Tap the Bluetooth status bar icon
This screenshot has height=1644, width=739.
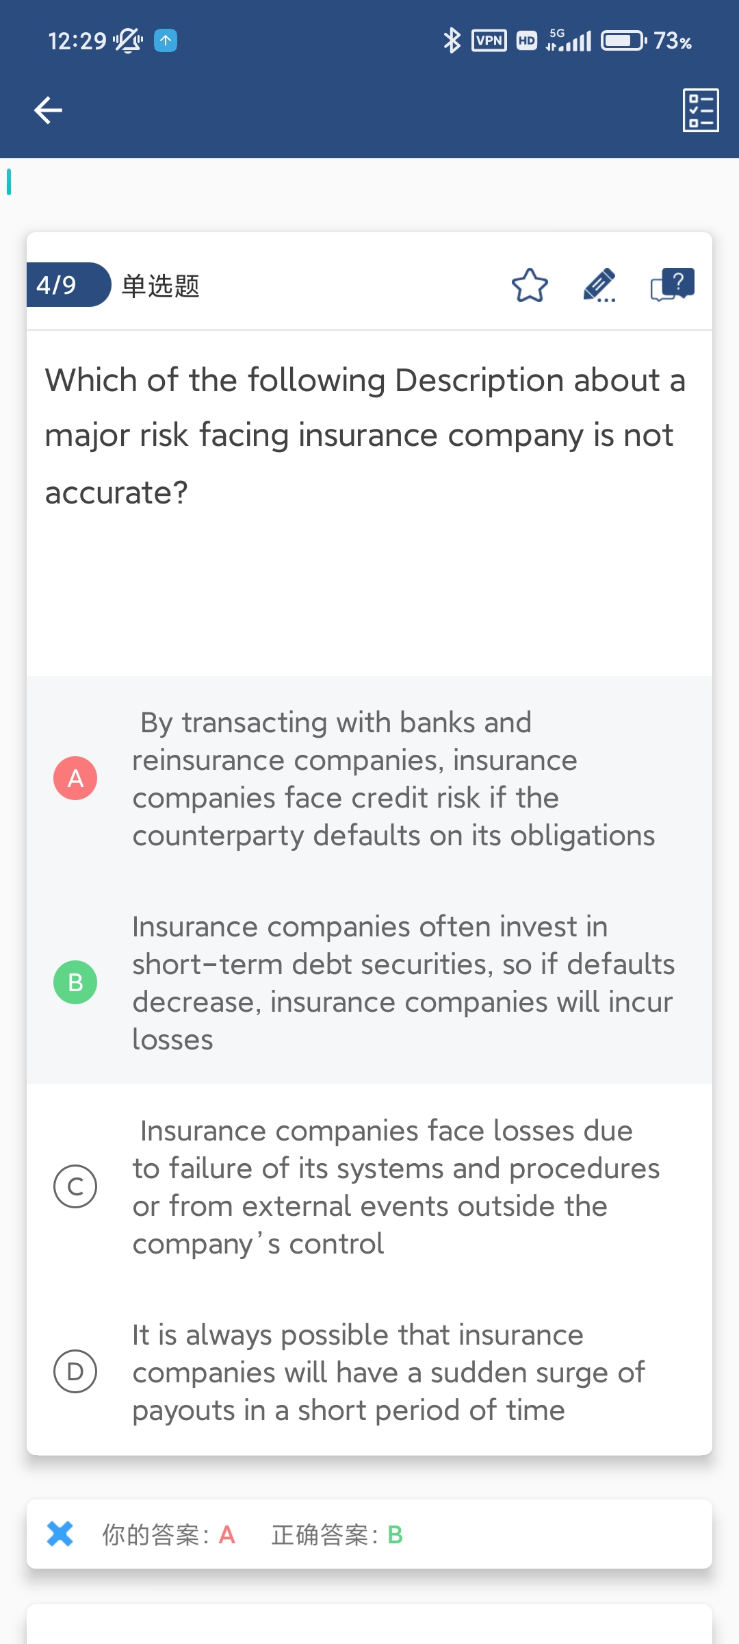[x=452, y=40]
